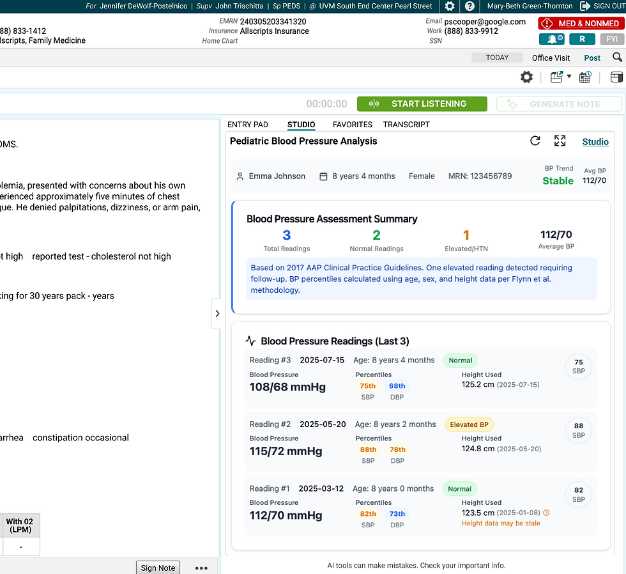
Task: Click the Height data may be stale warning
Action: (501, 524)
